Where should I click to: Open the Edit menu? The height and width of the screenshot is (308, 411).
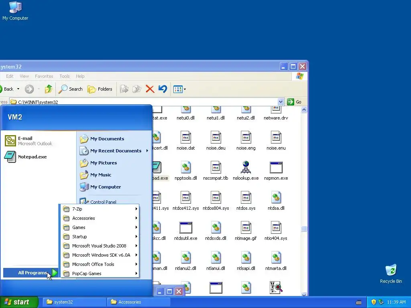coord(10,76)
